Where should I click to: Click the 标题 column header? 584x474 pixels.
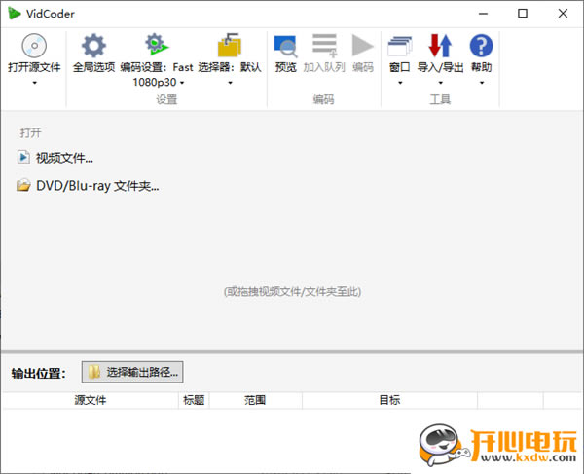tap(194, 400)
